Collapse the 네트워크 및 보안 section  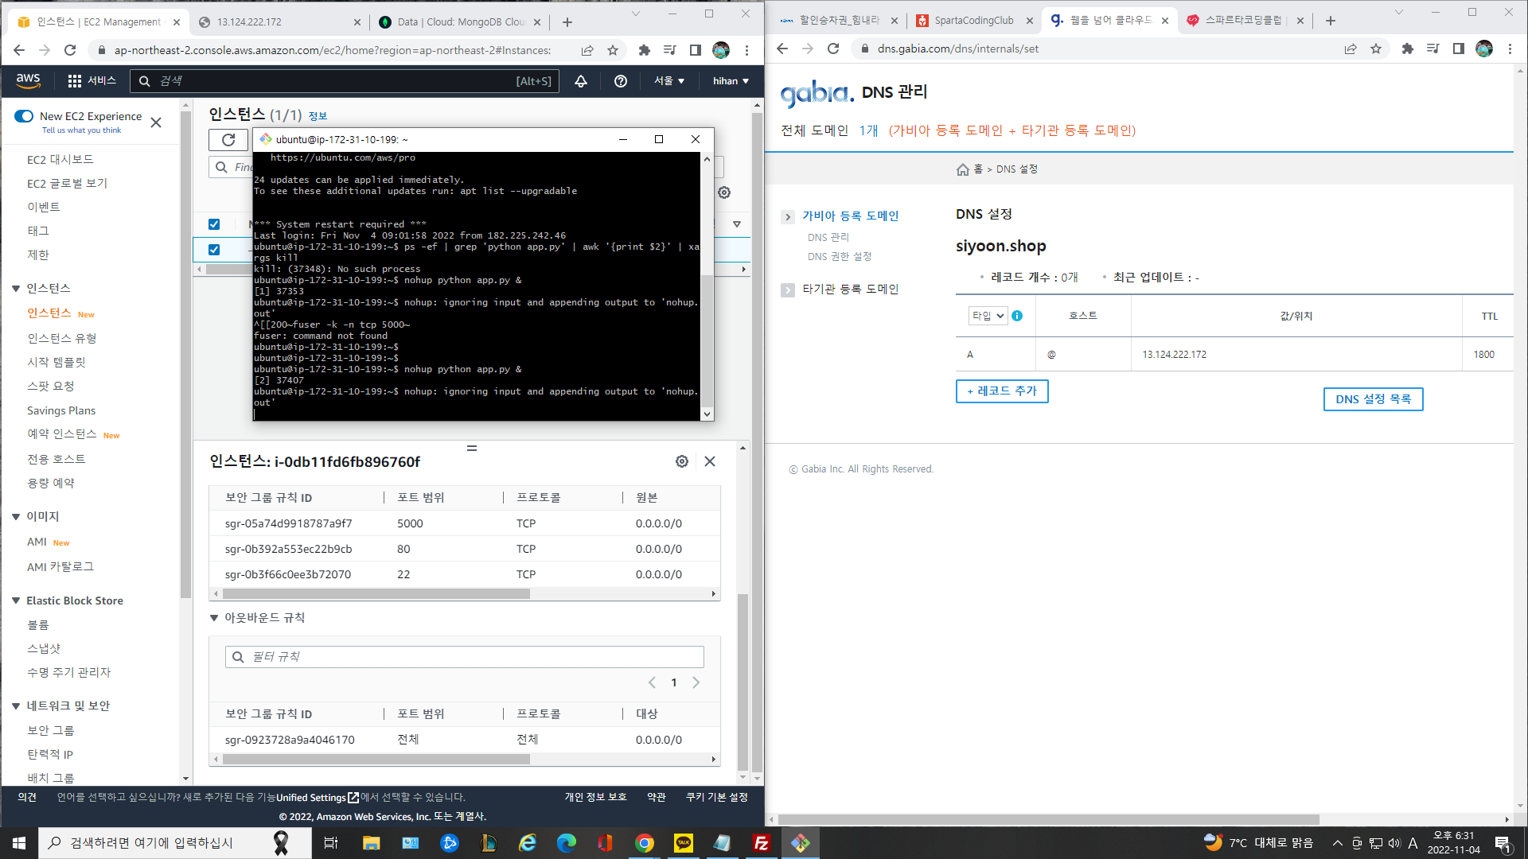coord(16,706)
